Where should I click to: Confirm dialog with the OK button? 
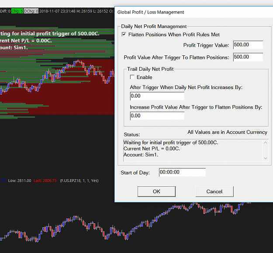pos(156,191)
